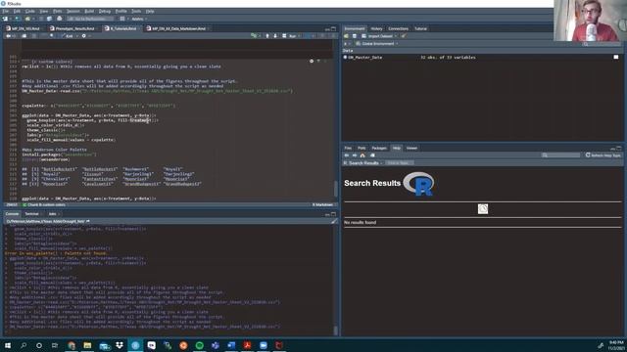Click the Help home icon
Viewport: 627px width, 352px height.
tap(362, 155)
